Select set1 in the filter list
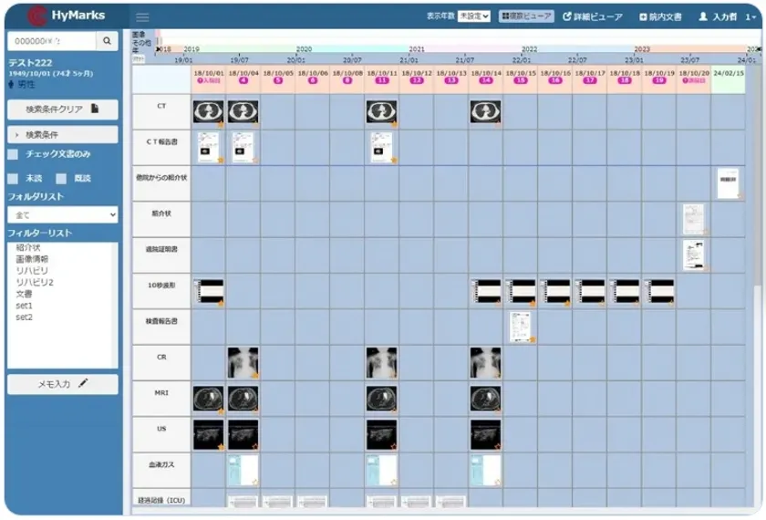Viewport: 766px width, 520px height. pos(24,306)
